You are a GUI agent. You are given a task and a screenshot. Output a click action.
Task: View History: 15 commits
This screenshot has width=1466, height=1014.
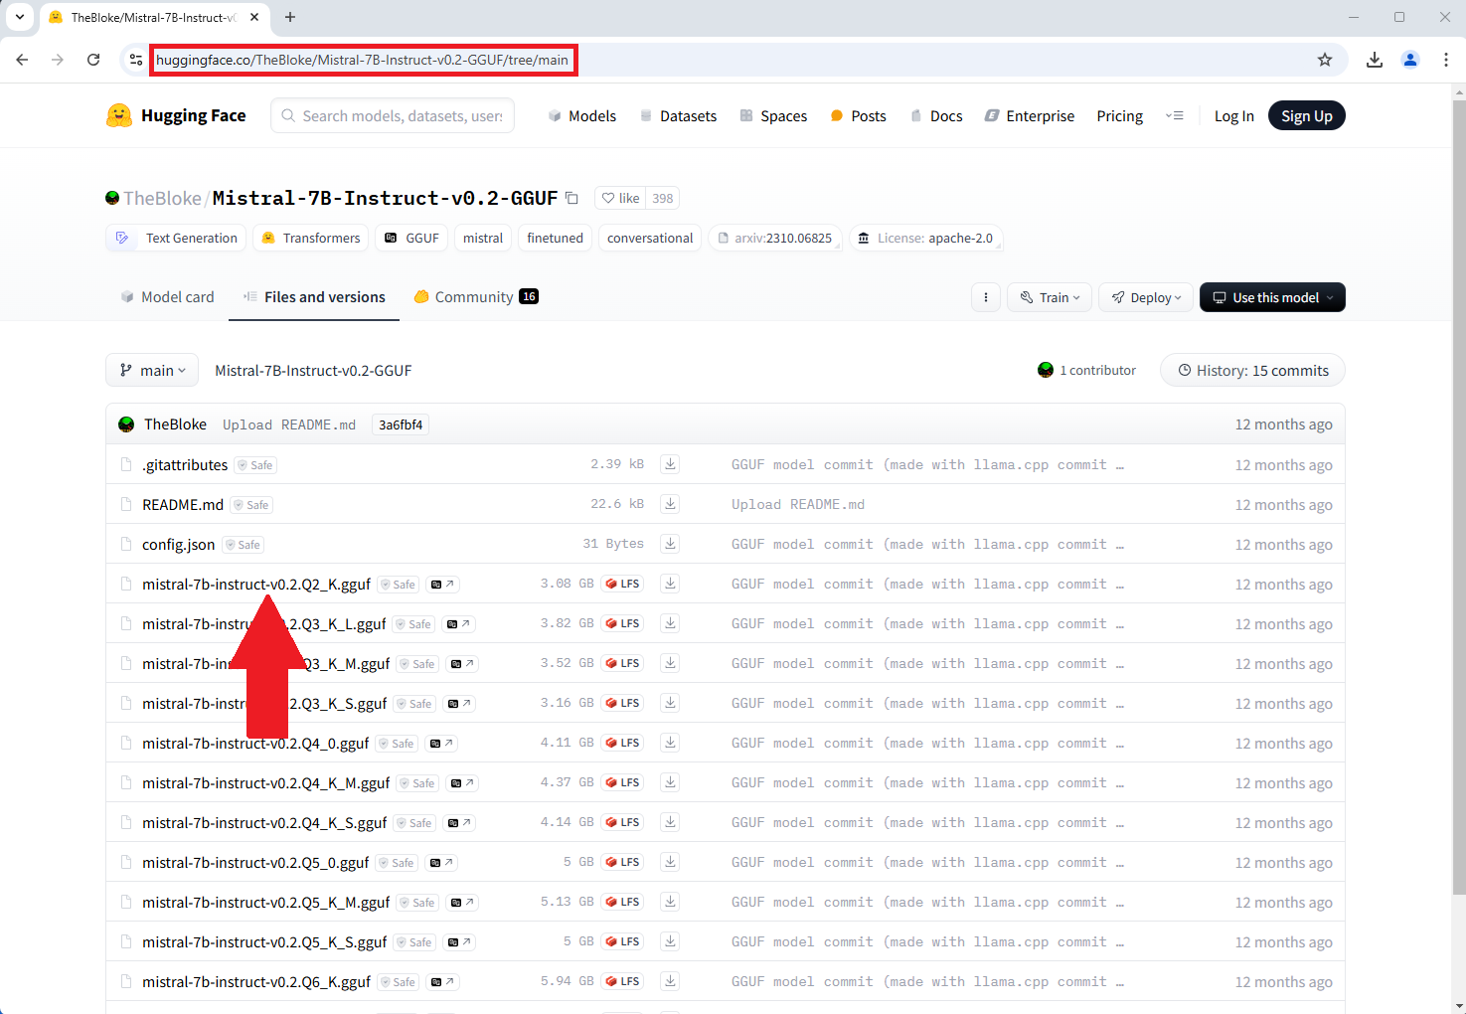point(1252,370)
